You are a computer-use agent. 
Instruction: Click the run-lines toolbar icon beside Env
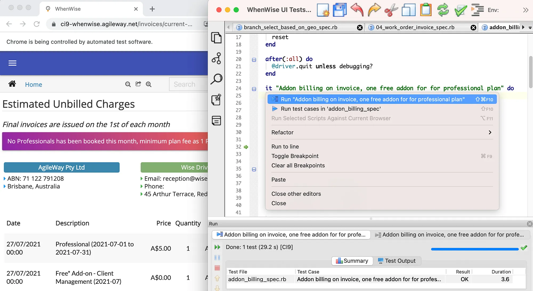[477, 10]
